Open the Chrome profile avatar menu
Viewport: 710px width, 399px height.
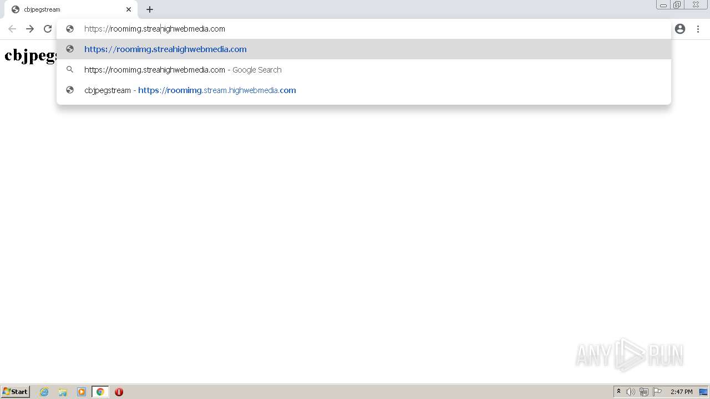tap(680, 29)
